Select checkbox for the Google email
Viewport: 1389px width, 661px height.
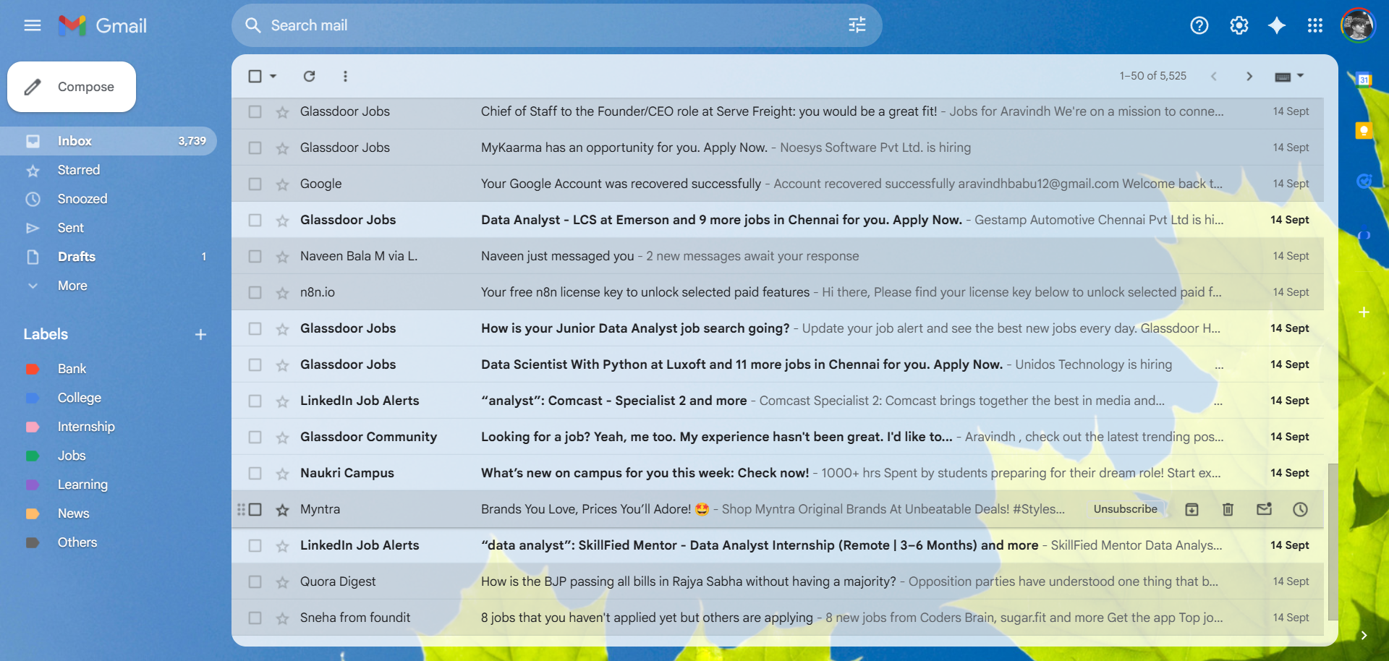click(255, 184)
